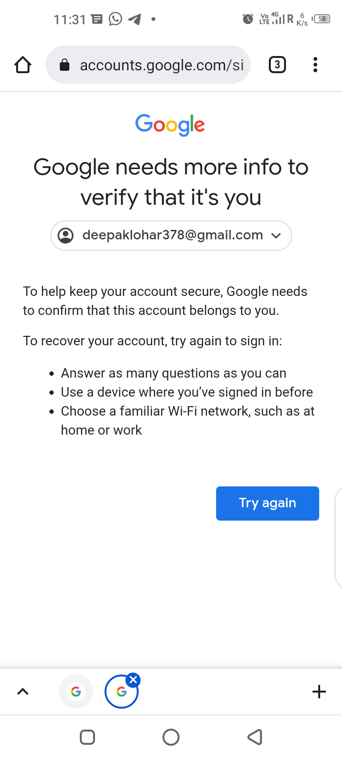
Task: Expand the tab strip with up chevron
Action: (23, 692)
